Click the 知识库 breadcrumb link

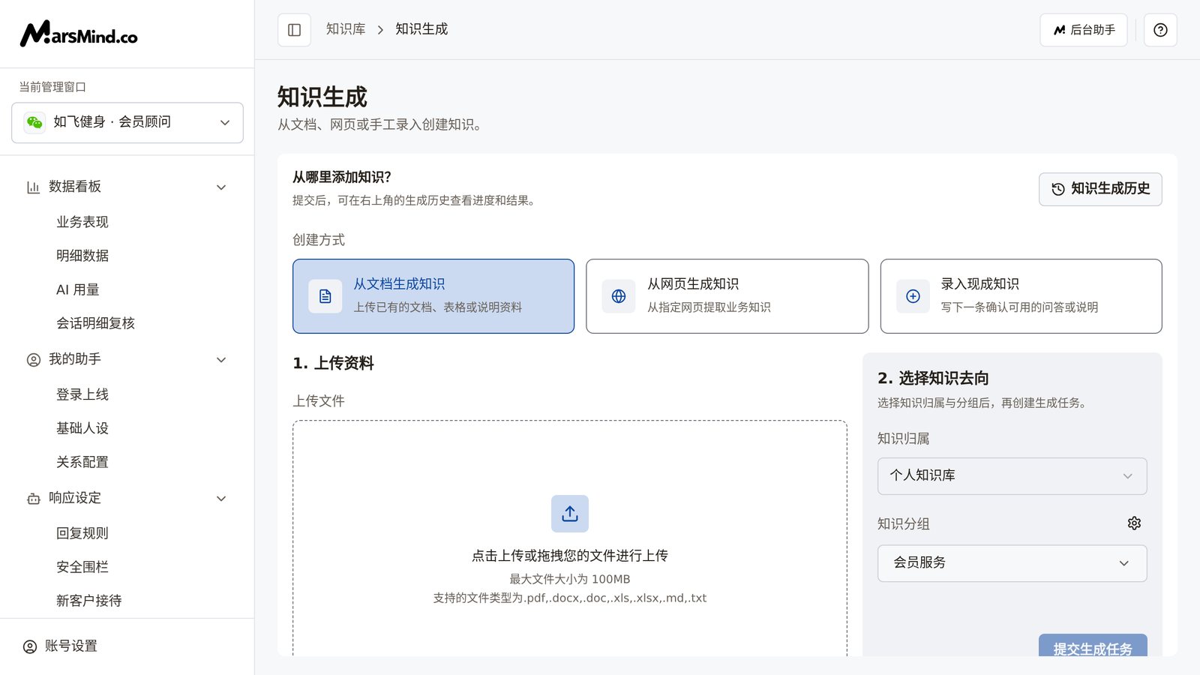pyautogui.click(x=346, y=29)
